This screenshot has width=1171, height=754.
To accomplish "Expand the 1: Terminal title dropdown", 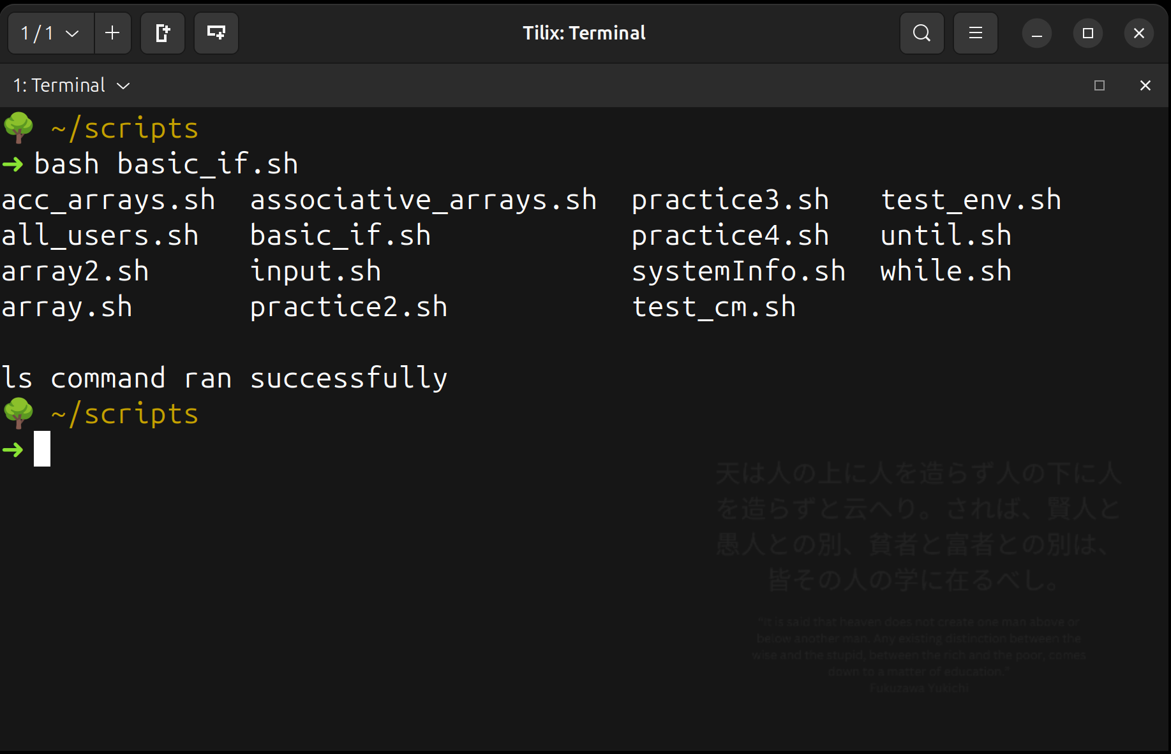I will pyautogui.click(x=71, y=85).
